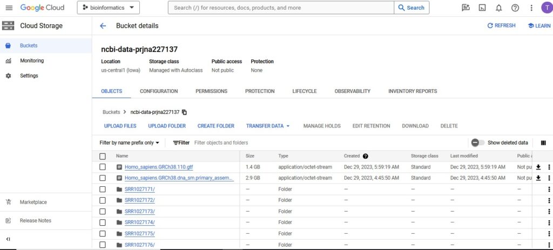Image resolution: width=553 pixels, height=250 pixels.
Task: Toggle Show deleted data switch
Action: (477, 143)
